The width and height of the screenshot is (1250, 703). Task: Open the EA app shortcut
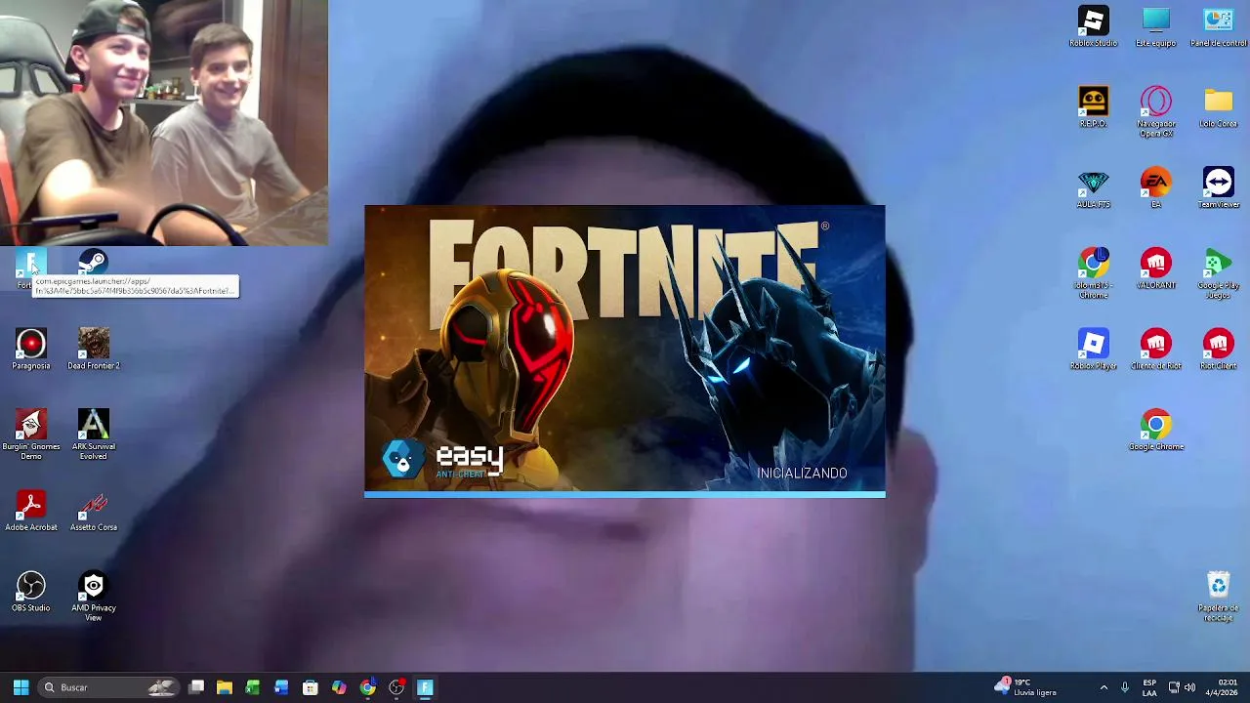(1155, 188)
